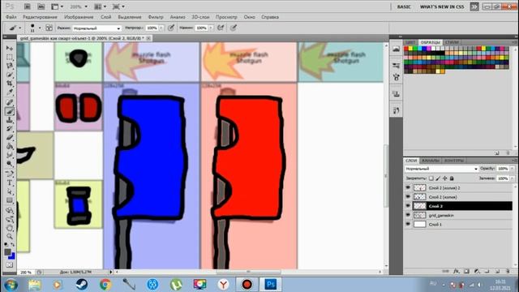Open the layer Opacity slider arrow
The image size is (519, 292).
(x=513, y=169)
